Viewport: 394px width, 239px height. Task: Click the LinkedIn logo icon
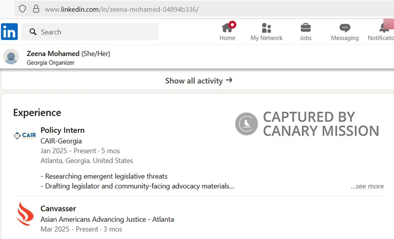9,31
